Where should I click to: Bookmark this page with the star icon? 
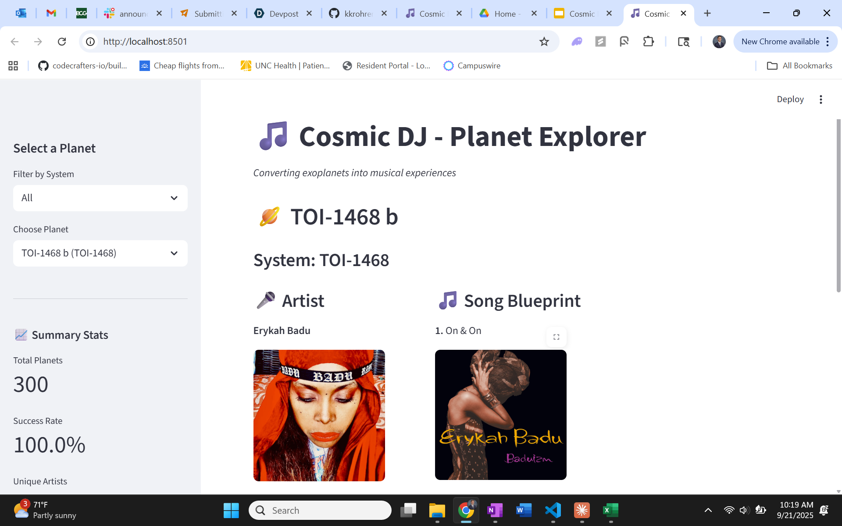pyautogui.click(x=544, y=42)
